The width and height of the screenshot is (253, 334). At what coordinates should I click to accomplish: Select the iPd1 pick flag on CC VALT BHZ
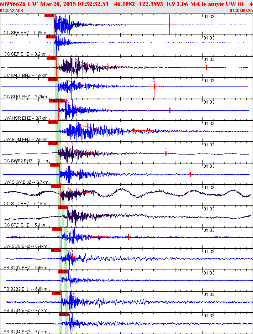pos(52,58)
